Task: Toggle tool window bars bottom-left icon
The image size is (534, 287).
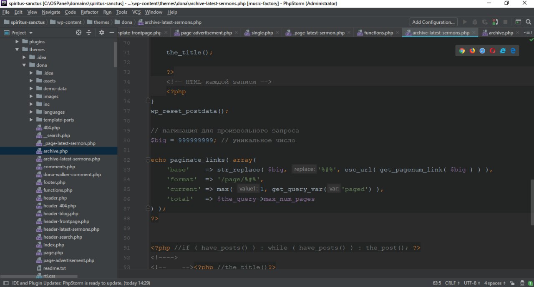Action: pyautogui.click(x=6, y=283)
